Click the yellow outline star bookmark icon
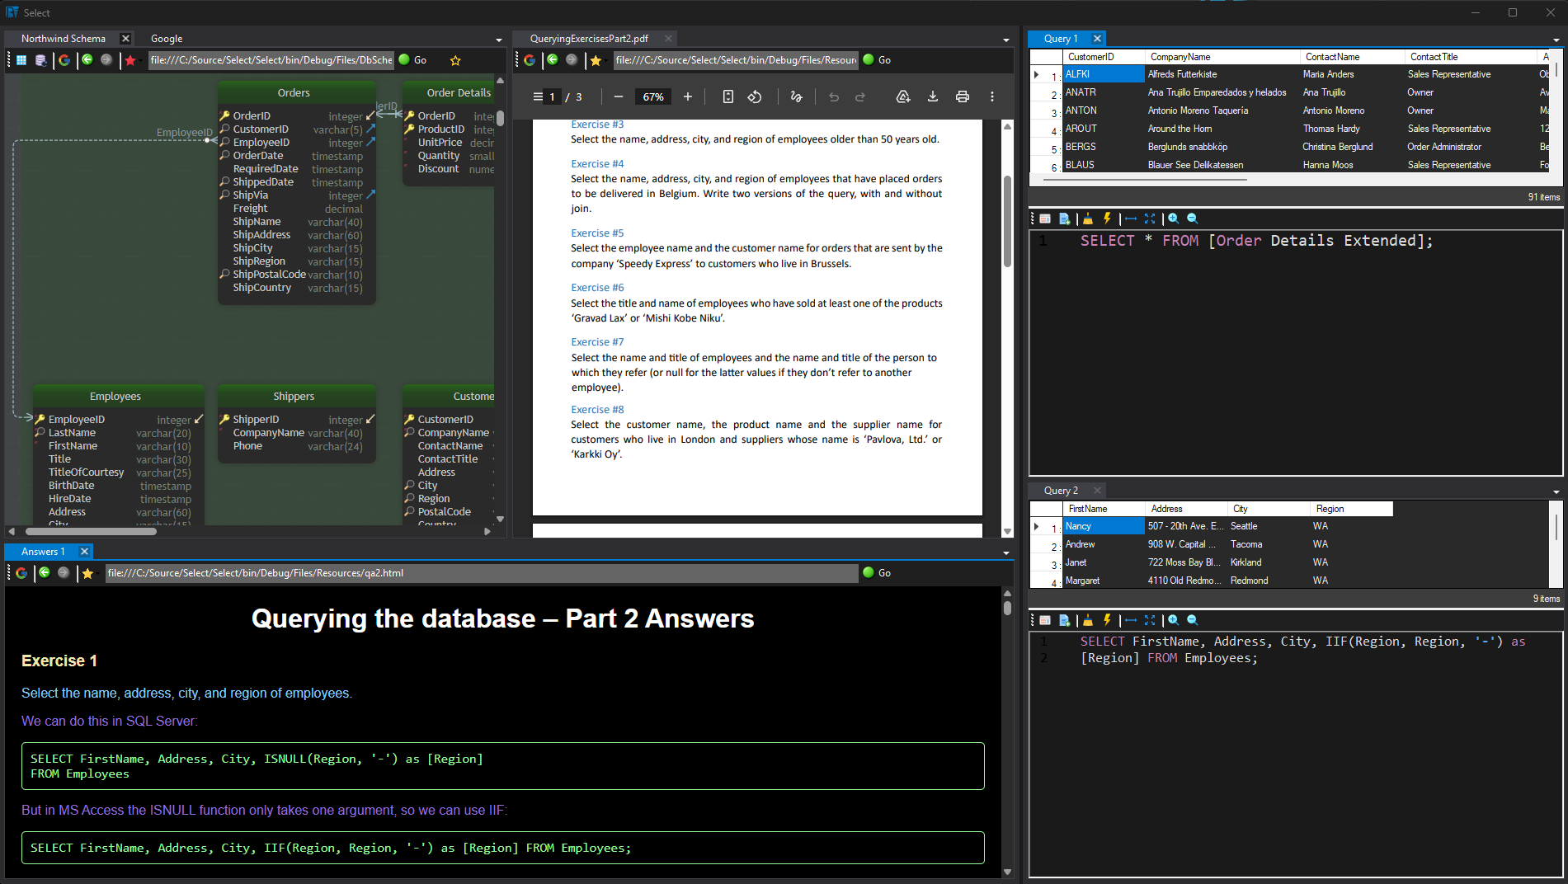This screenshot has height=884, width=1568. tap(455, 60)
